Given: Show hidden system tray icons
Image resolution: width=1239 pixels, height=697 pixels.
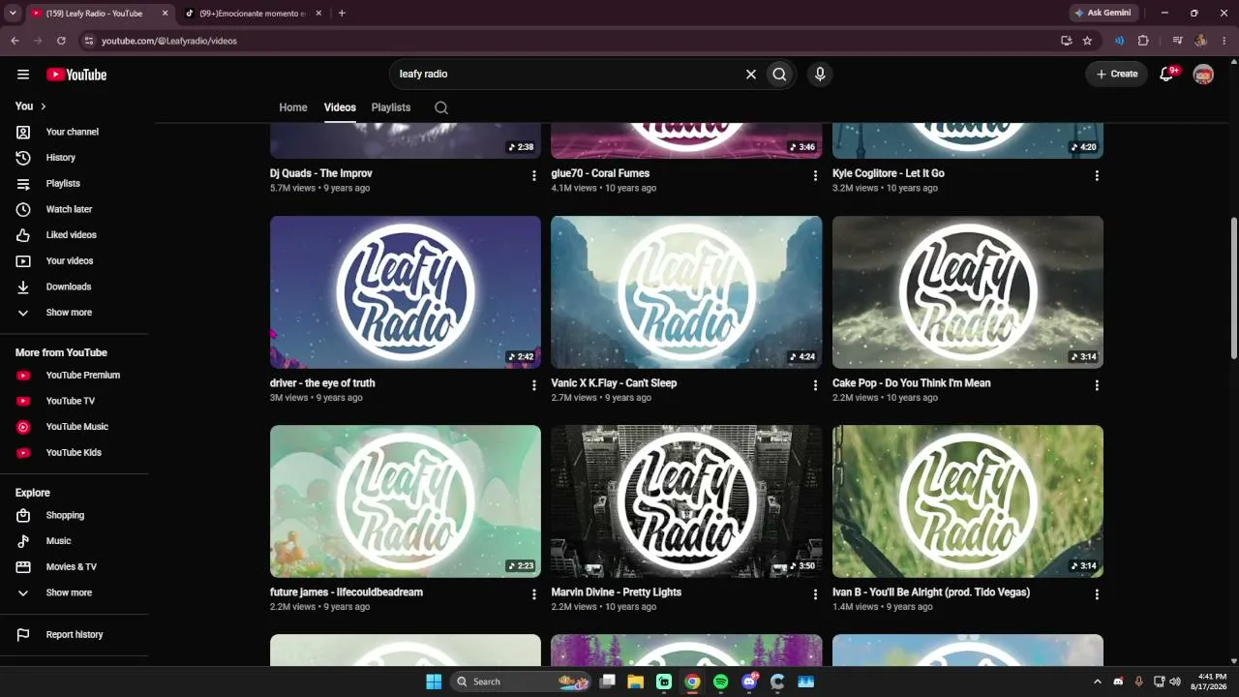Looking at the screenshot, I should click(x=1097, y=682).
